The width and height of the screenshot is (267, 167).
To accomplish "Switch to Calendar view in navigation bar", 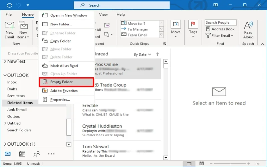I will pyautogui.click(x=22, y=154).
